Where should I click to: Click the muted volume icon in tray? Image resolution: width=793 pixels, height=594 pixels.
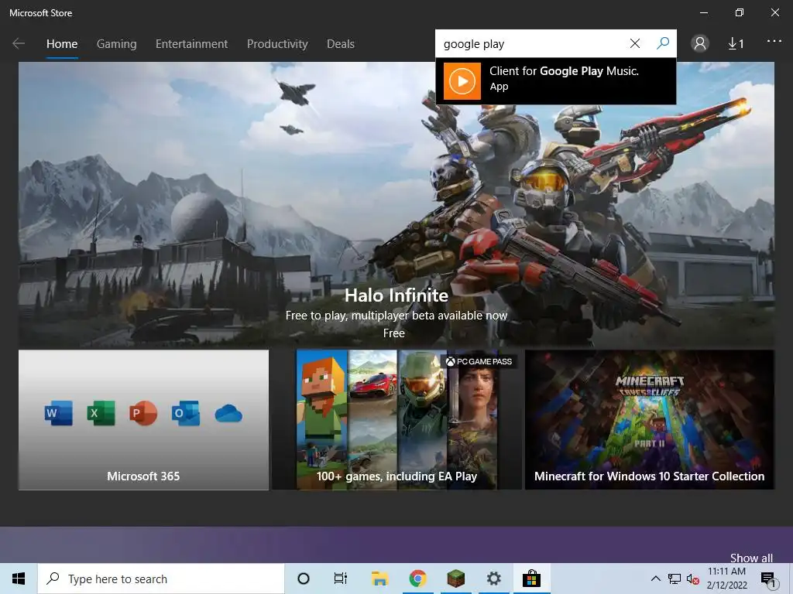[692, 579]
